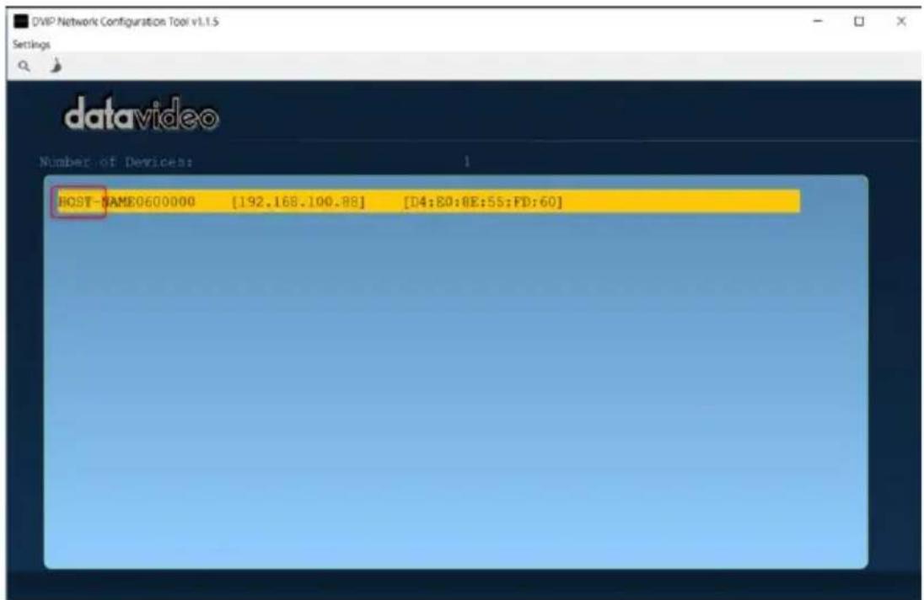Minimize the DVIP Network Configuration Tool window
Viewport: 924px width, 600px height.
(817, 21)
